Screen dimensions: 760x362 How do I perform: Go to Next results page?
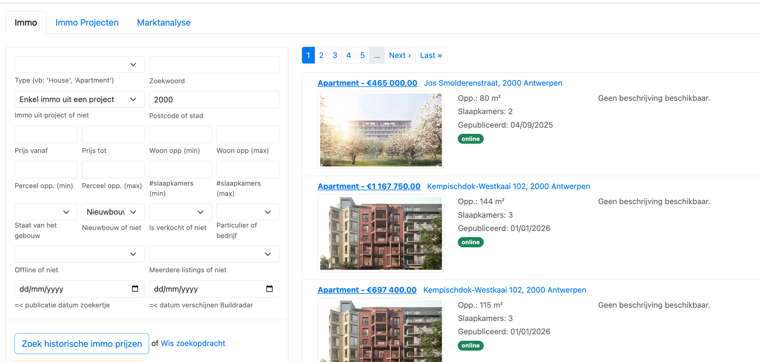click(x=399, y=55)
